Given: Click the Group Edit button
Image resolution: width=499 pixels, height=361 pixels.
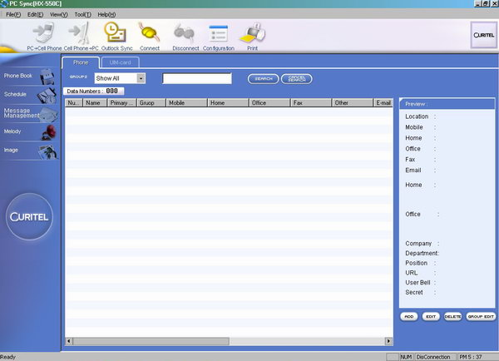Looking at the screenshot, I should (481, 316).
